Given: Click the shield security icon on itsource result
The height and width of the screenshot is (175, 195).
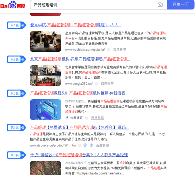Looking at the screenshot, I should (x=85, y=145).
